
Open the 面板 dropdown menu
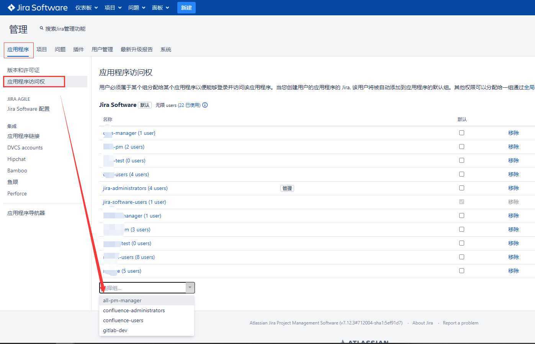(160, 8)
